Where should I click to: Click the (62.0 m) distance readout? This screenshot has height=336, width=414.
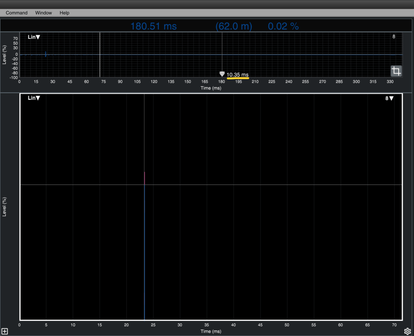[234, 26]
